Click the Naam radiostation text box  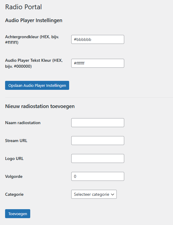(x=98, y=123)
